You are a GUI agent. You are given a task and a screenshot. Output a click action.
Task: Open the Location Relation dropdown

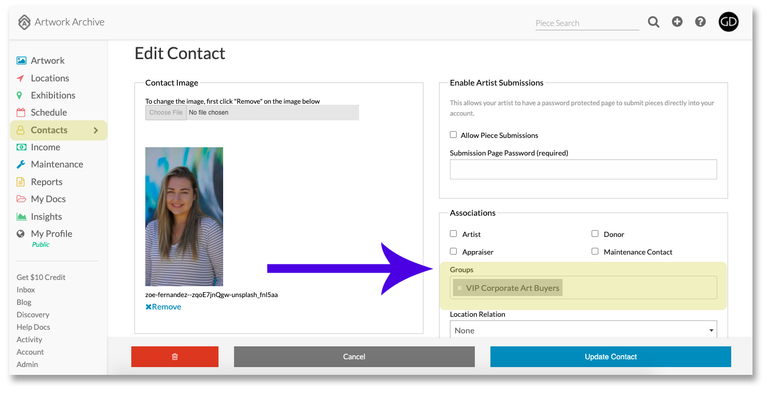(x=583, y=330)
